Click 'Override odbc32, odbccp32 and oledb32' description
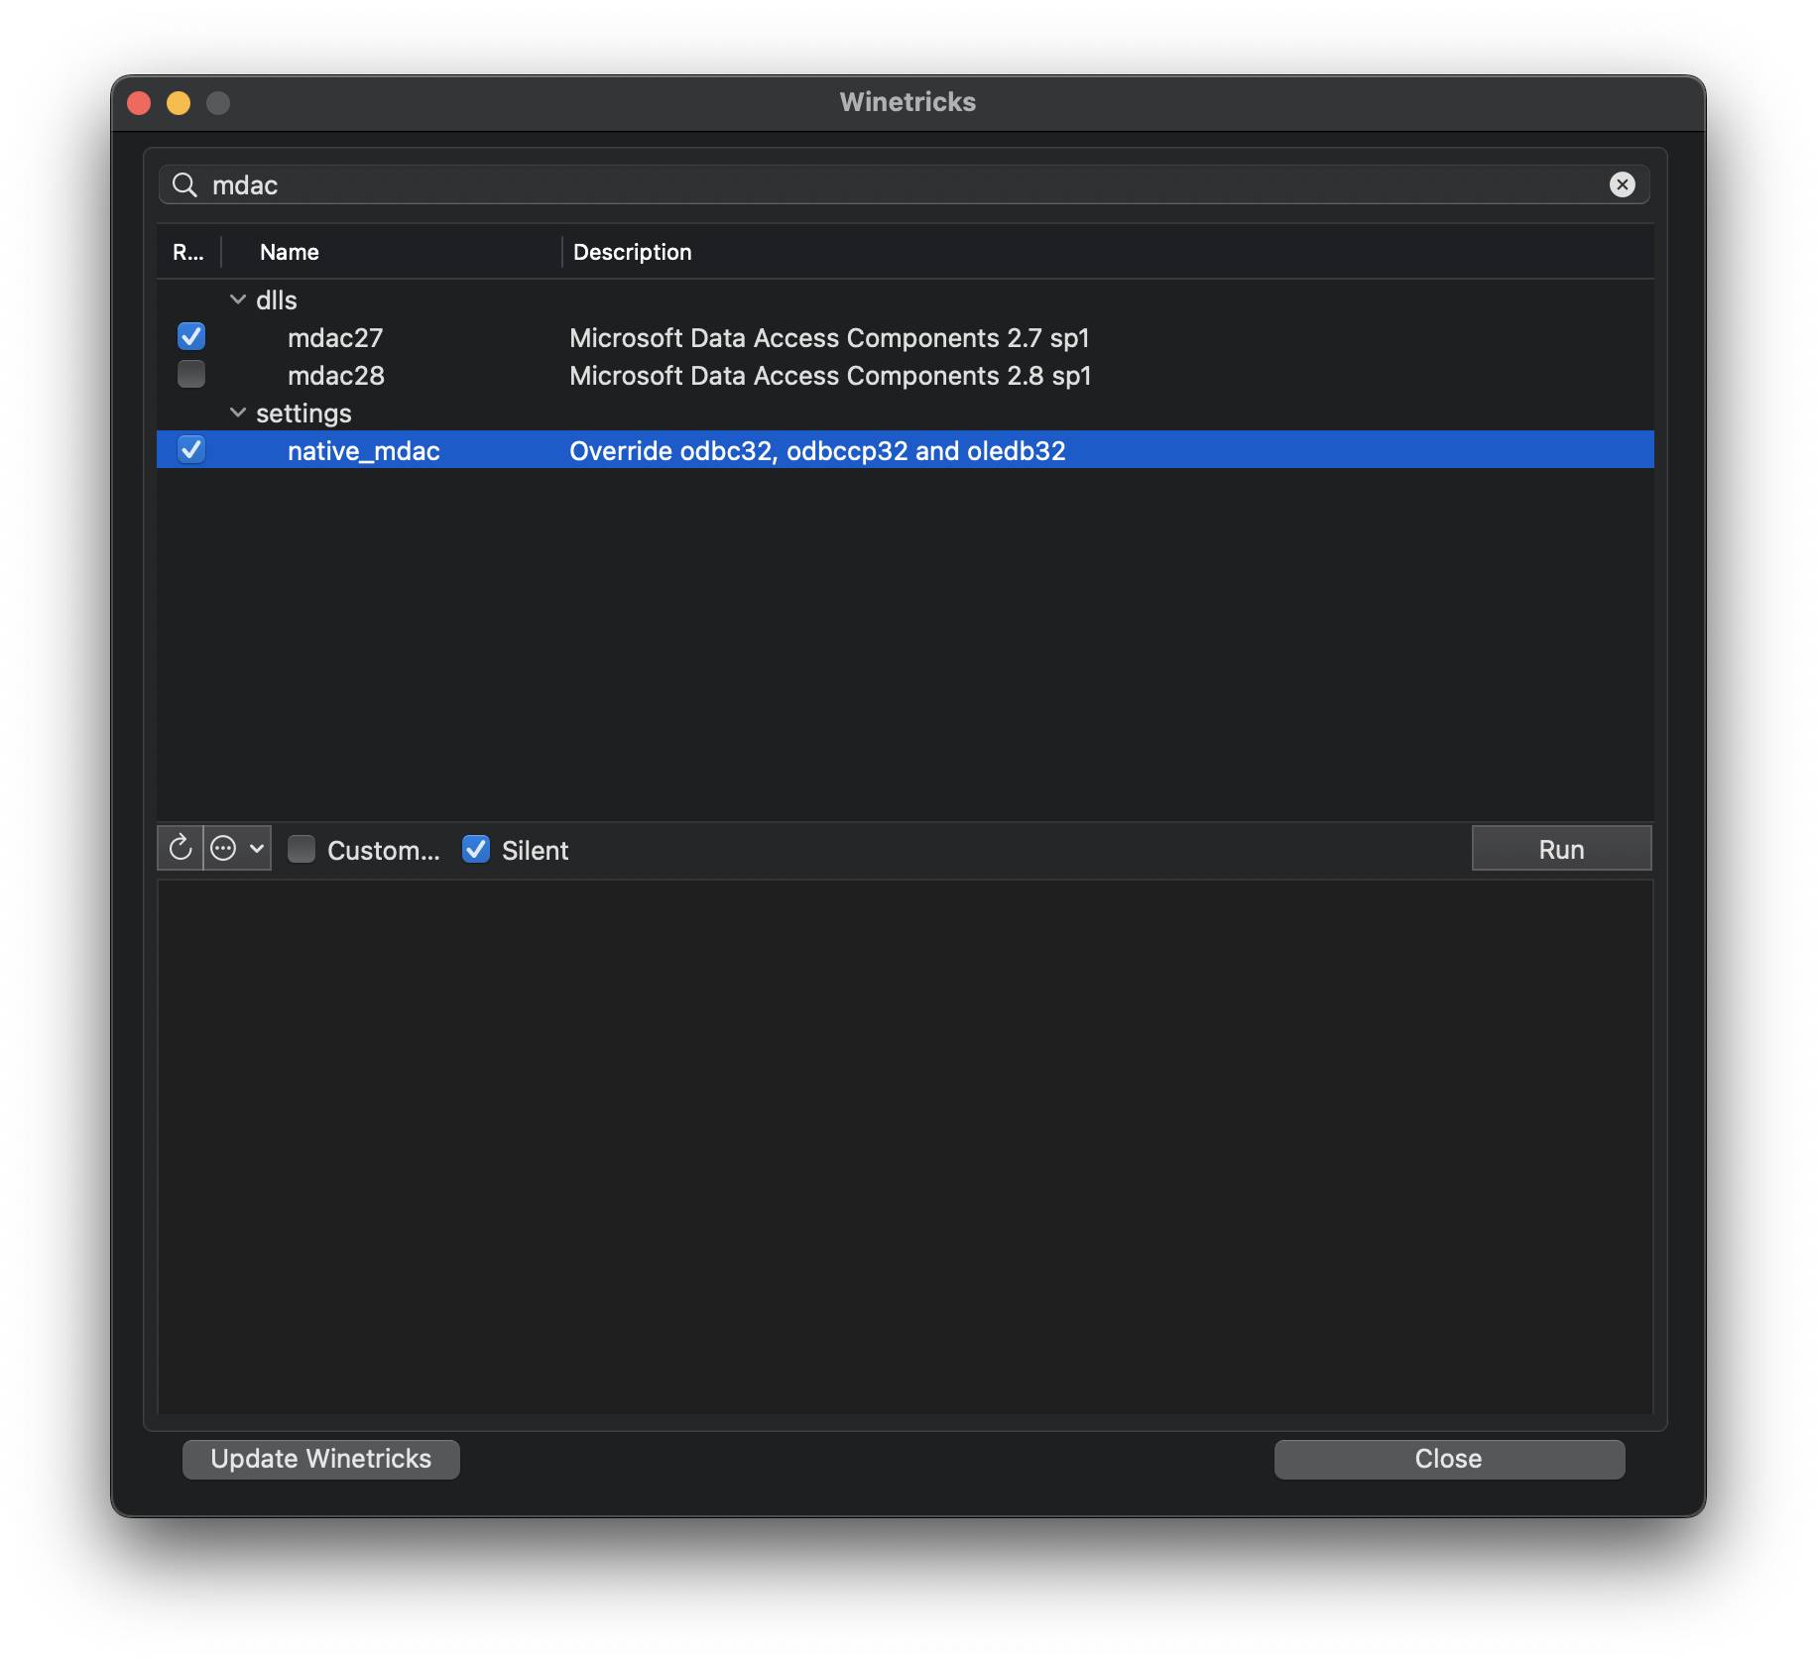The image size is (1817, 1664). [817, 451]
